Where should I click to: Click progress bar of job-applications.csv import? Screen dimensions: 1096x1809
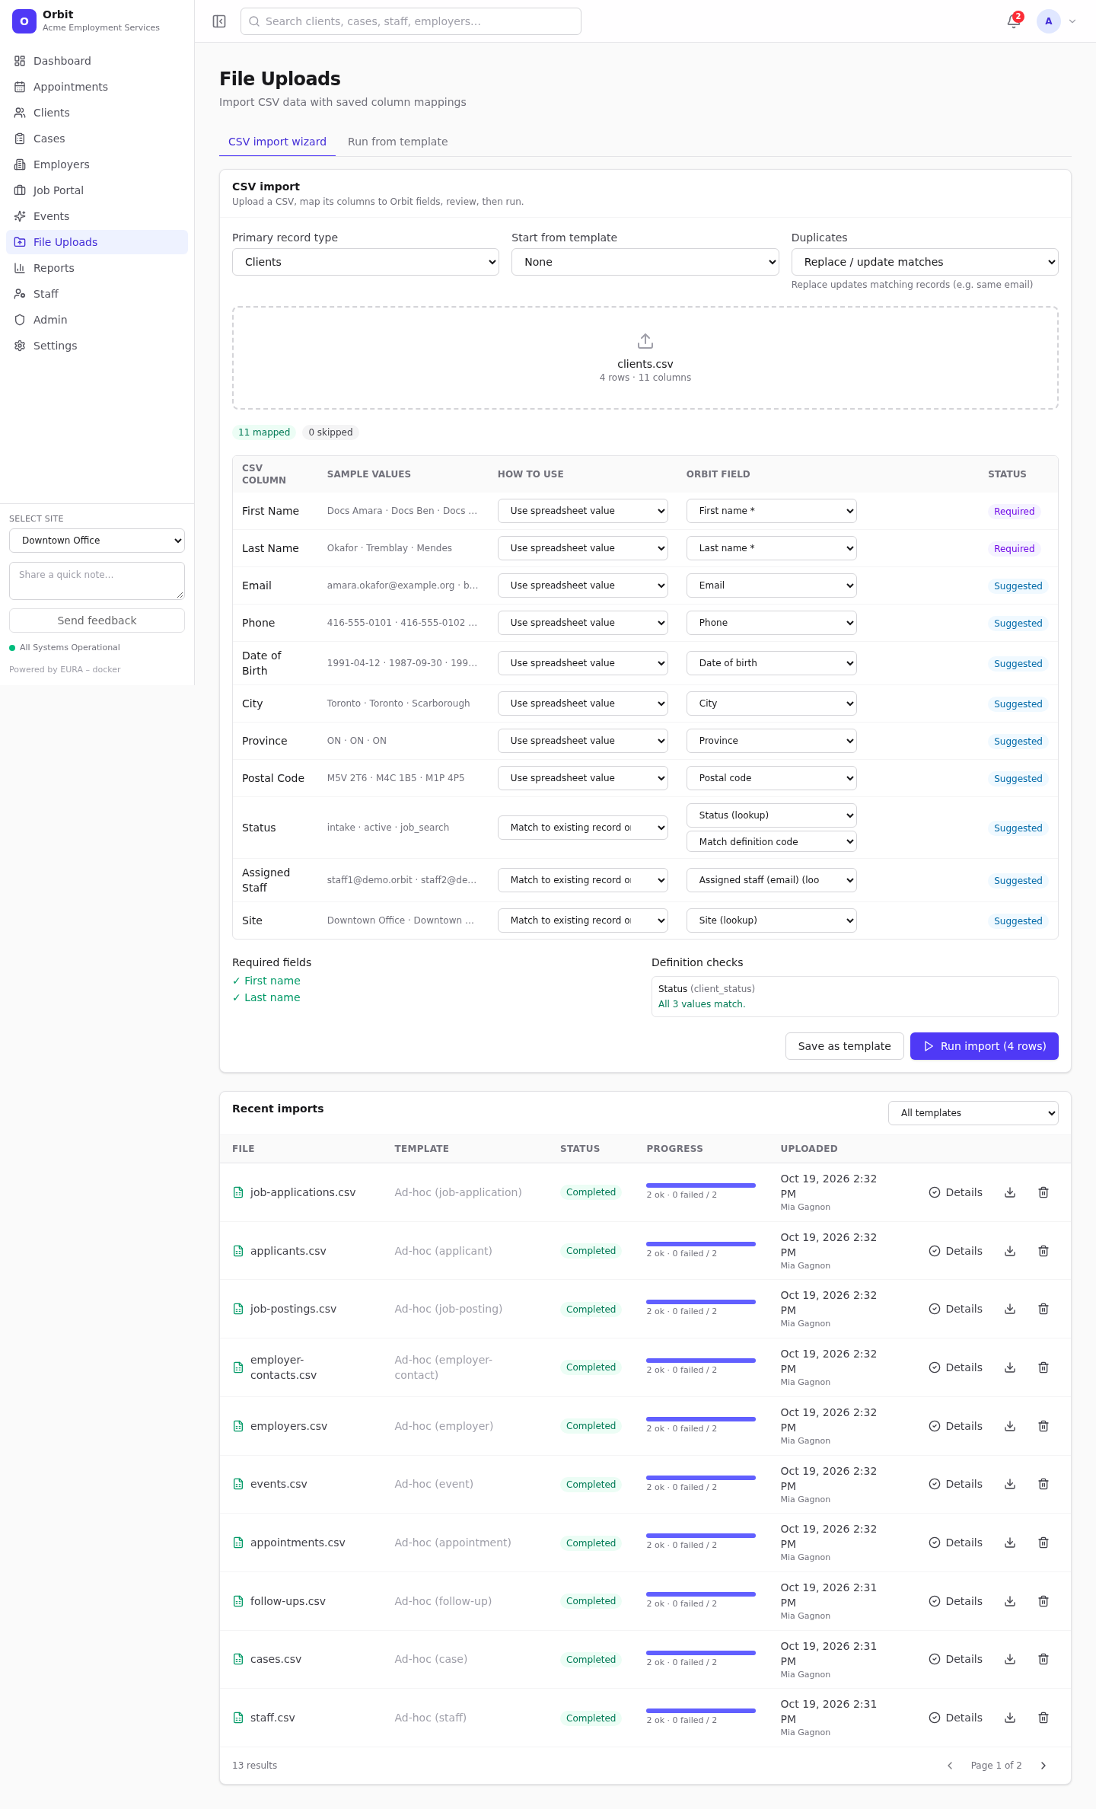(x=701, y=1185)
